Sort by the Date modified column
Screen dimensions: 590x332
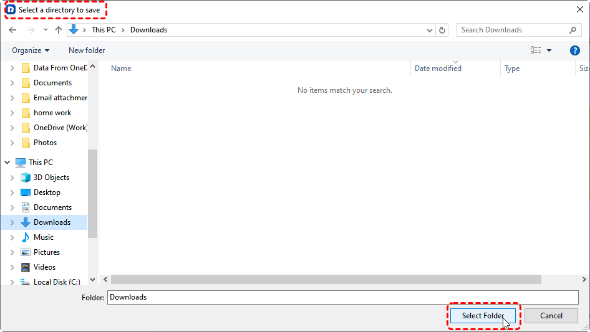click(x=438, y=69)
